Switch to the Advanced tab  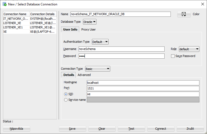point(84,75)
